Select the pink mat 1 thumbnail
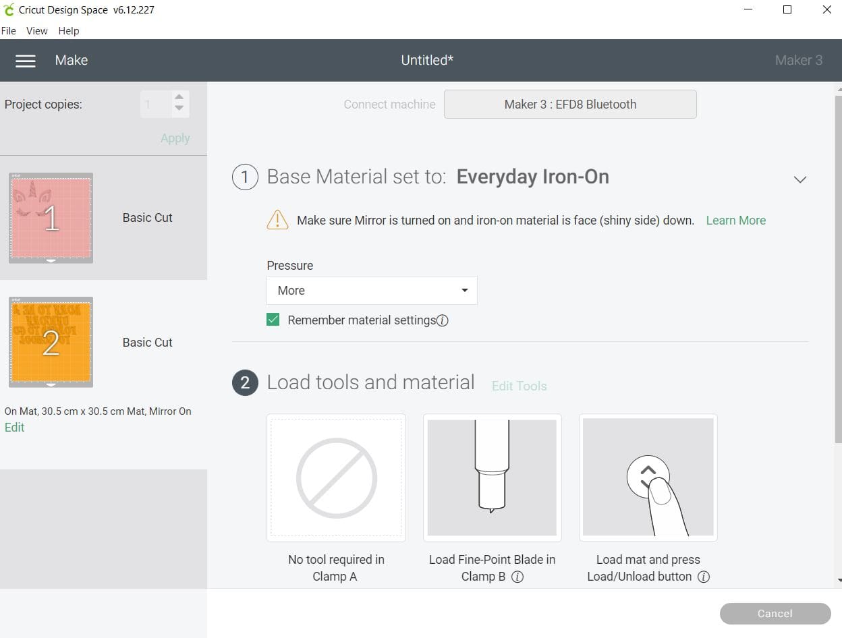The height and width of the screenshot is (638, 842). pos(51,218)
